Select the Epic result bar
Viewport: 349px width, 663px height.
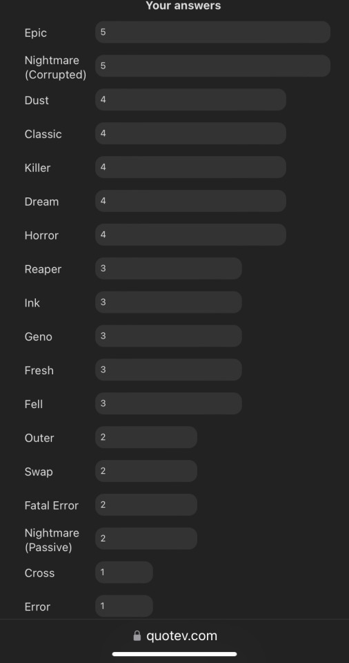pyautogui.click(x=212, y=32)
